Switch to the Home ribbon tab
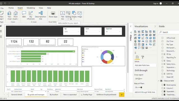Image resolution: width=179 pixels, height=101 pixels. tap(11, 8)
